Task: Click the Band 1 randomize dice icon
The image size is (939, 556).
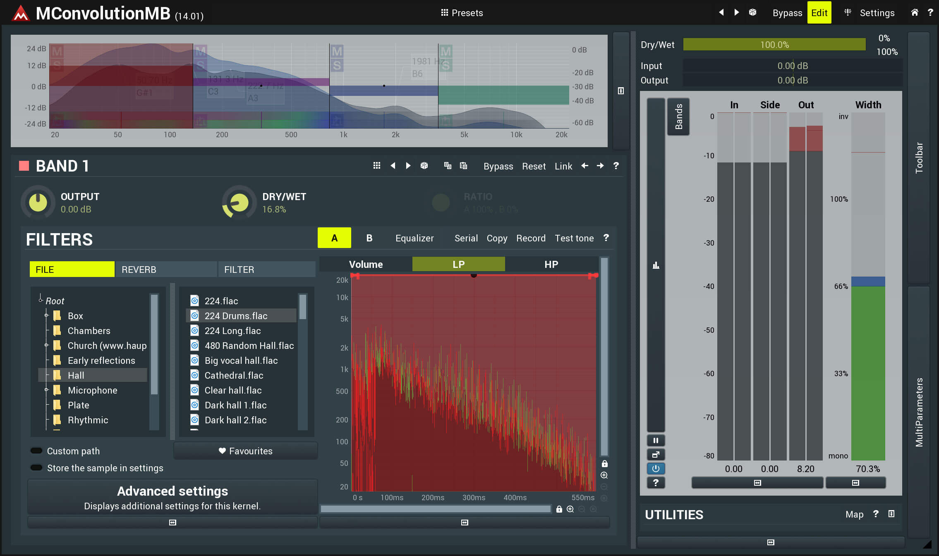Action: (x=424, y=166)
